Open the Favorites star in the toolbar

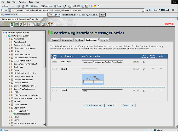[42, 6]
